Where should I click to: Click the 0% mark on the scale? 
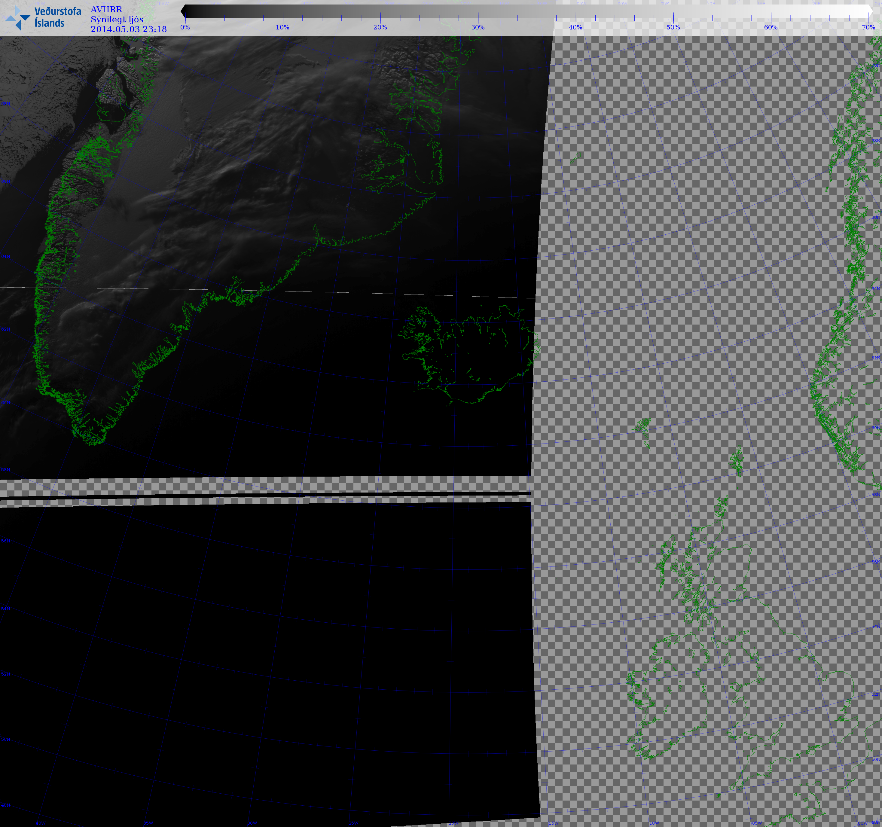(x=185, y=27)
